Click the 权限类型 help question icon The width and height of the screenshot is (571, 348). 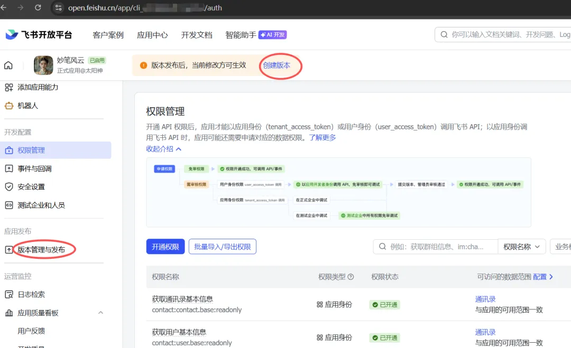point(351,277)
